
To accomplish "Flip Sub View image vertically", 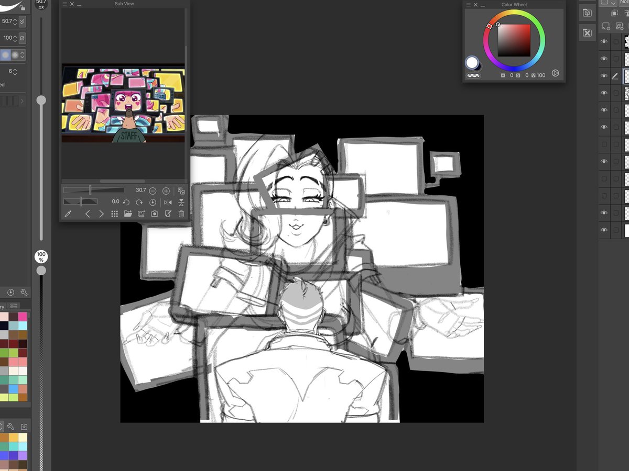I will point(181,202).
